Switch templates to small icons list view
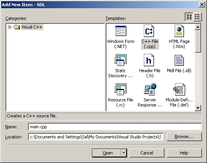This screenshot has height=163, width=207. pos(198,17)
